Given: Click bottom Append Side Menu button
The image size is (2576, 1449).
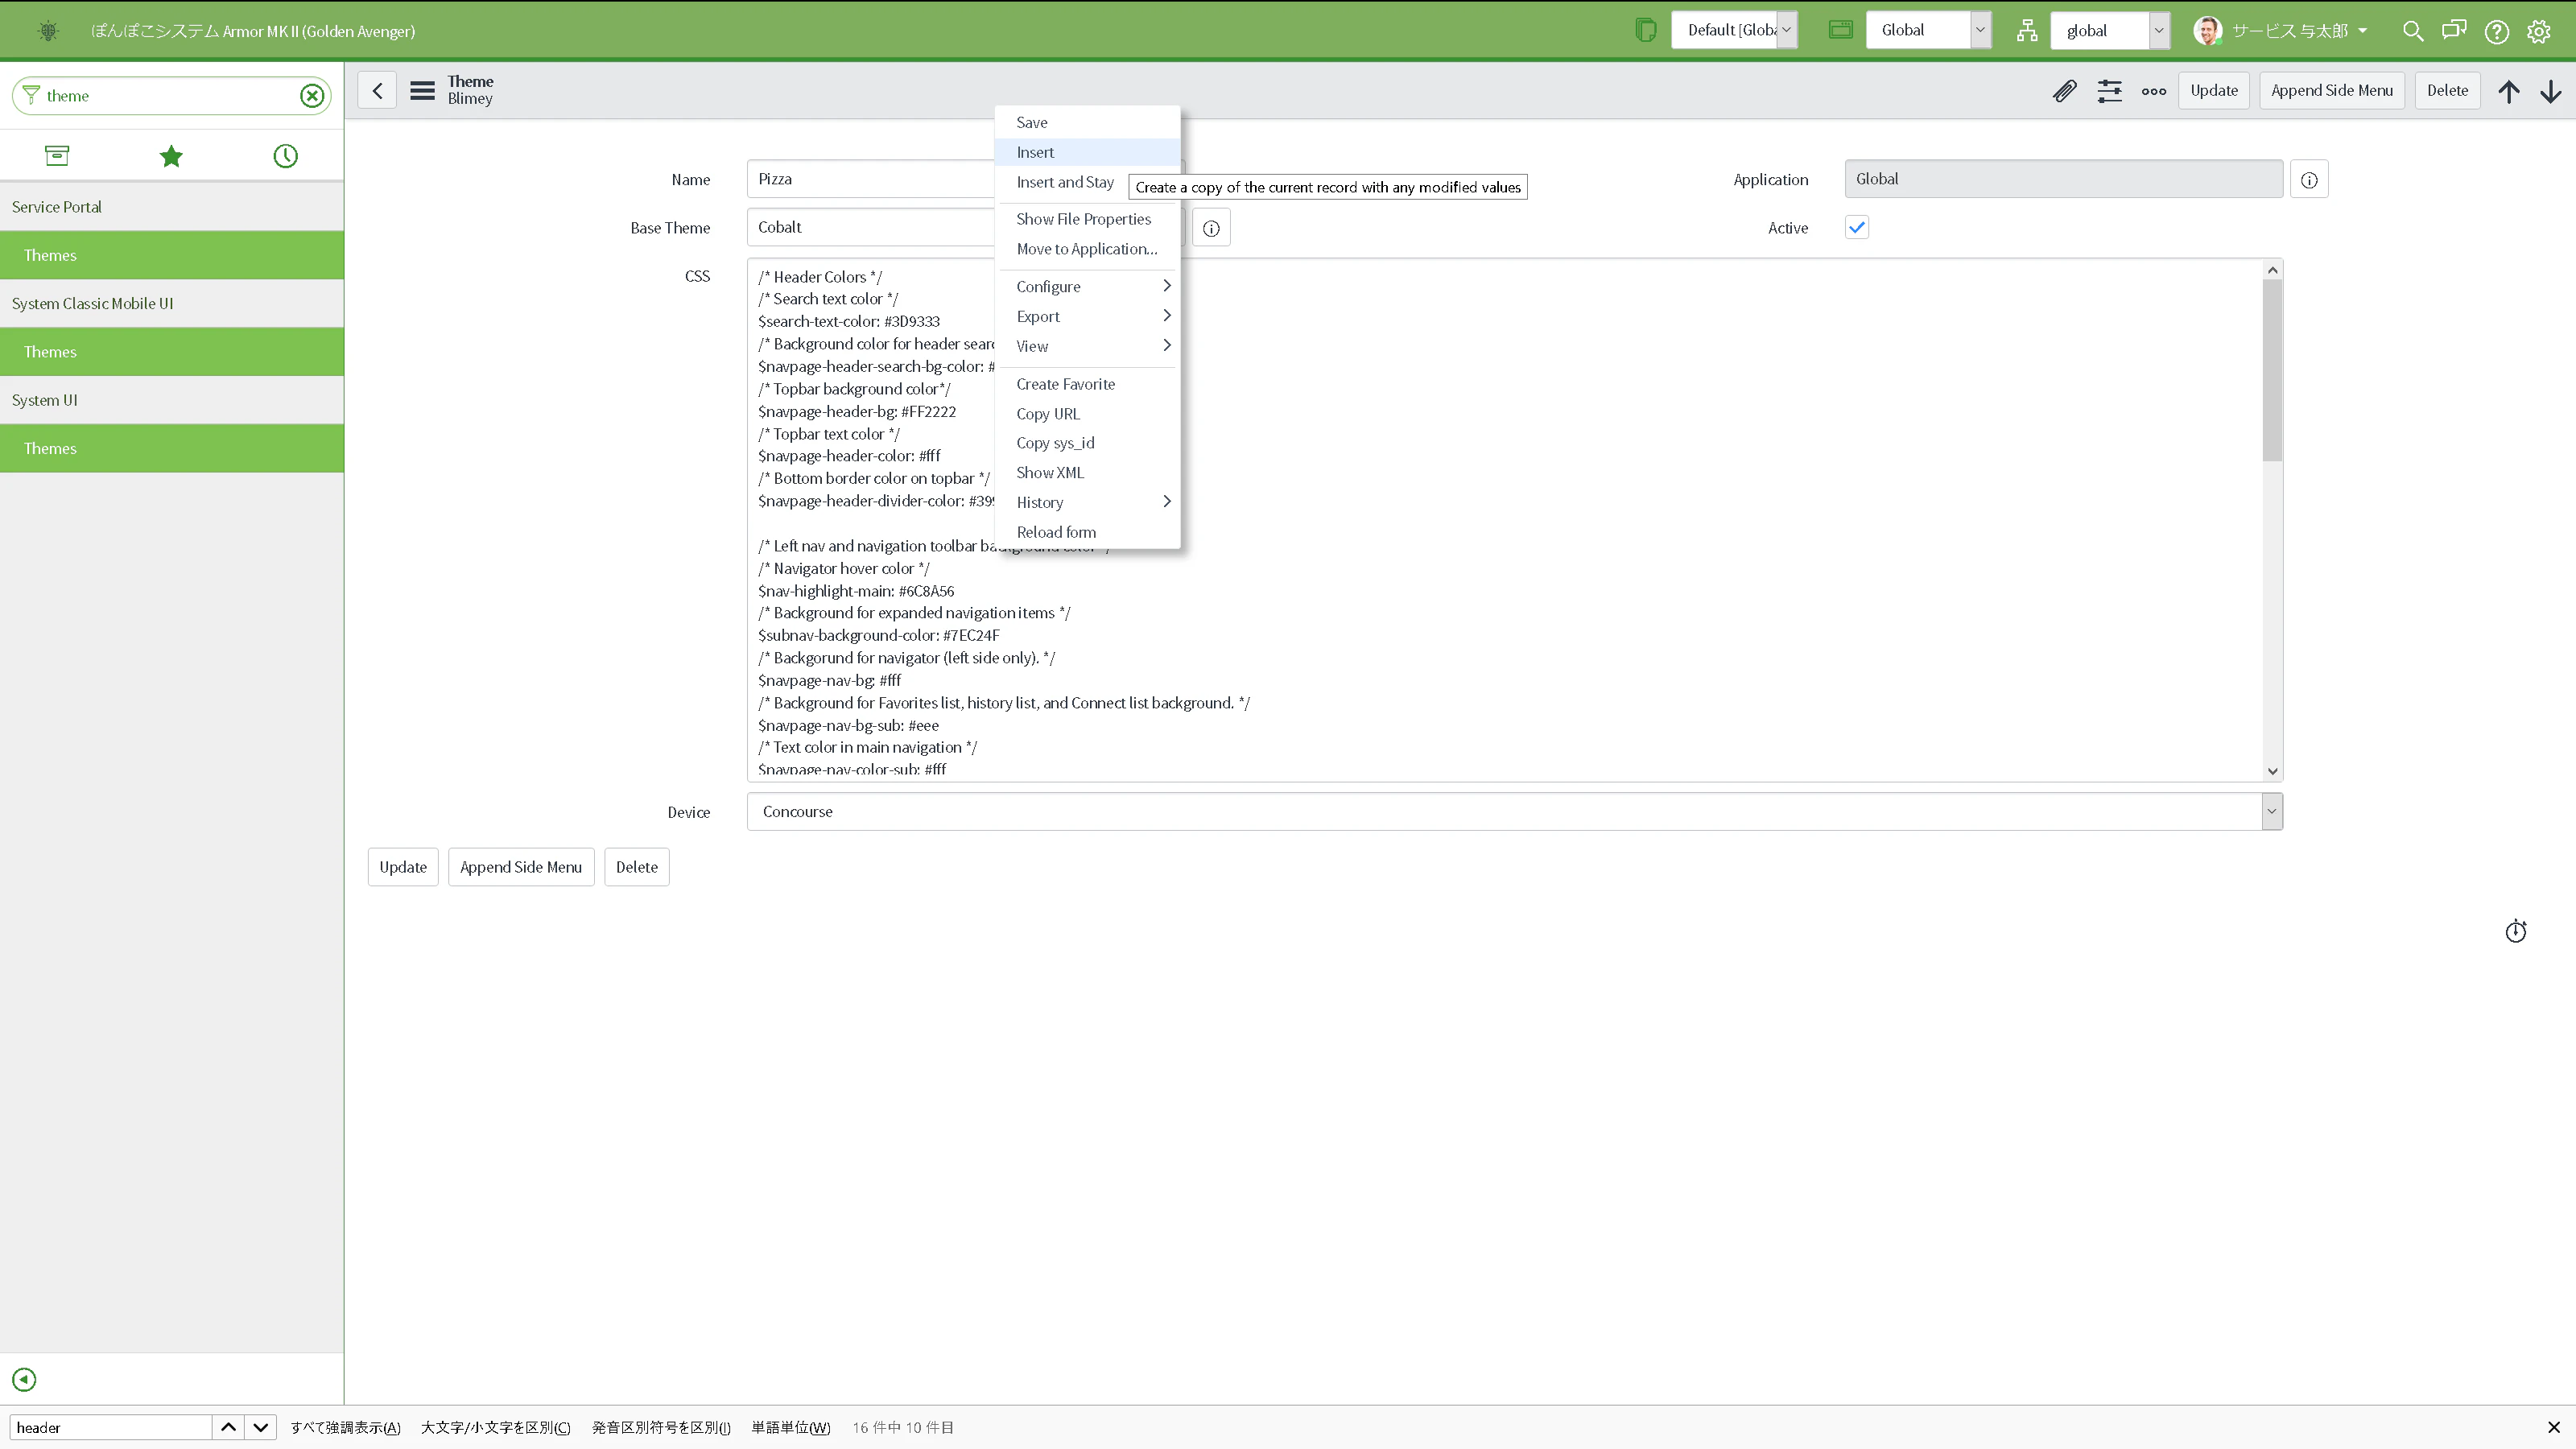Looking at the screenshot, I should click(520, 867).
